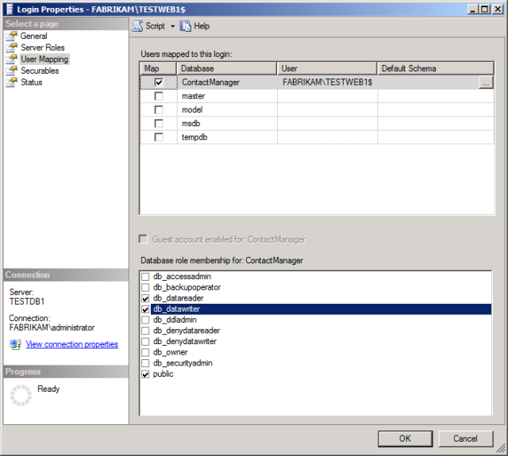Click the User Mapping page icon
Screen dimensions: 508x456
12,59
